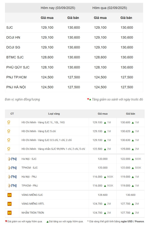Click the up arrow beside 127.700 in the NHẪN TRÒN TRƠN row
This screenshot has width=150, height=227.
(x=133, y=213)
